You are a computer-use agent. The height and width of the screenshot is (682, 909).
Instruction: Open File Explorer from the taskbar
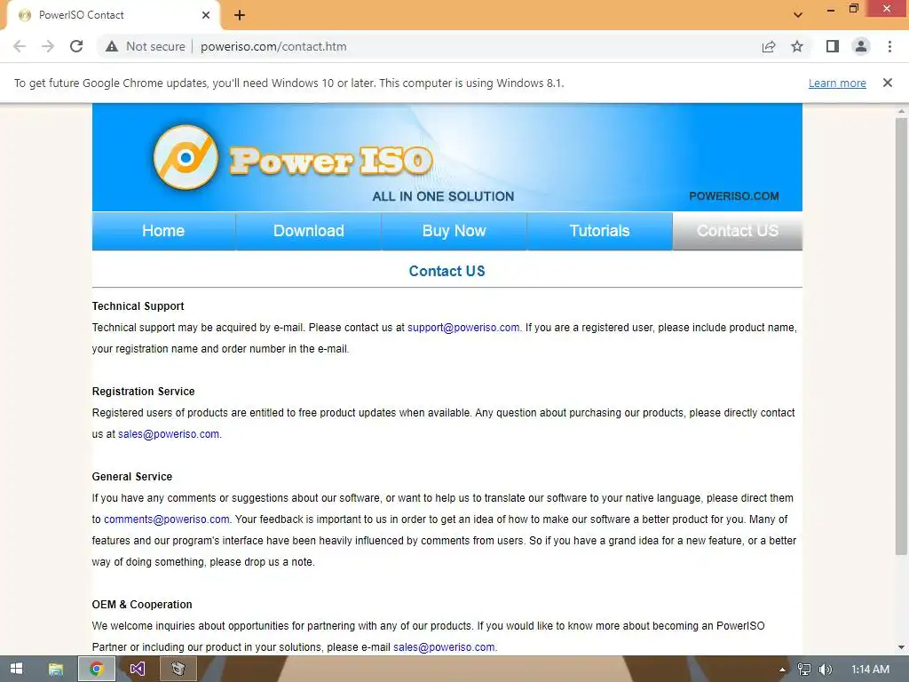coord(56,669)
